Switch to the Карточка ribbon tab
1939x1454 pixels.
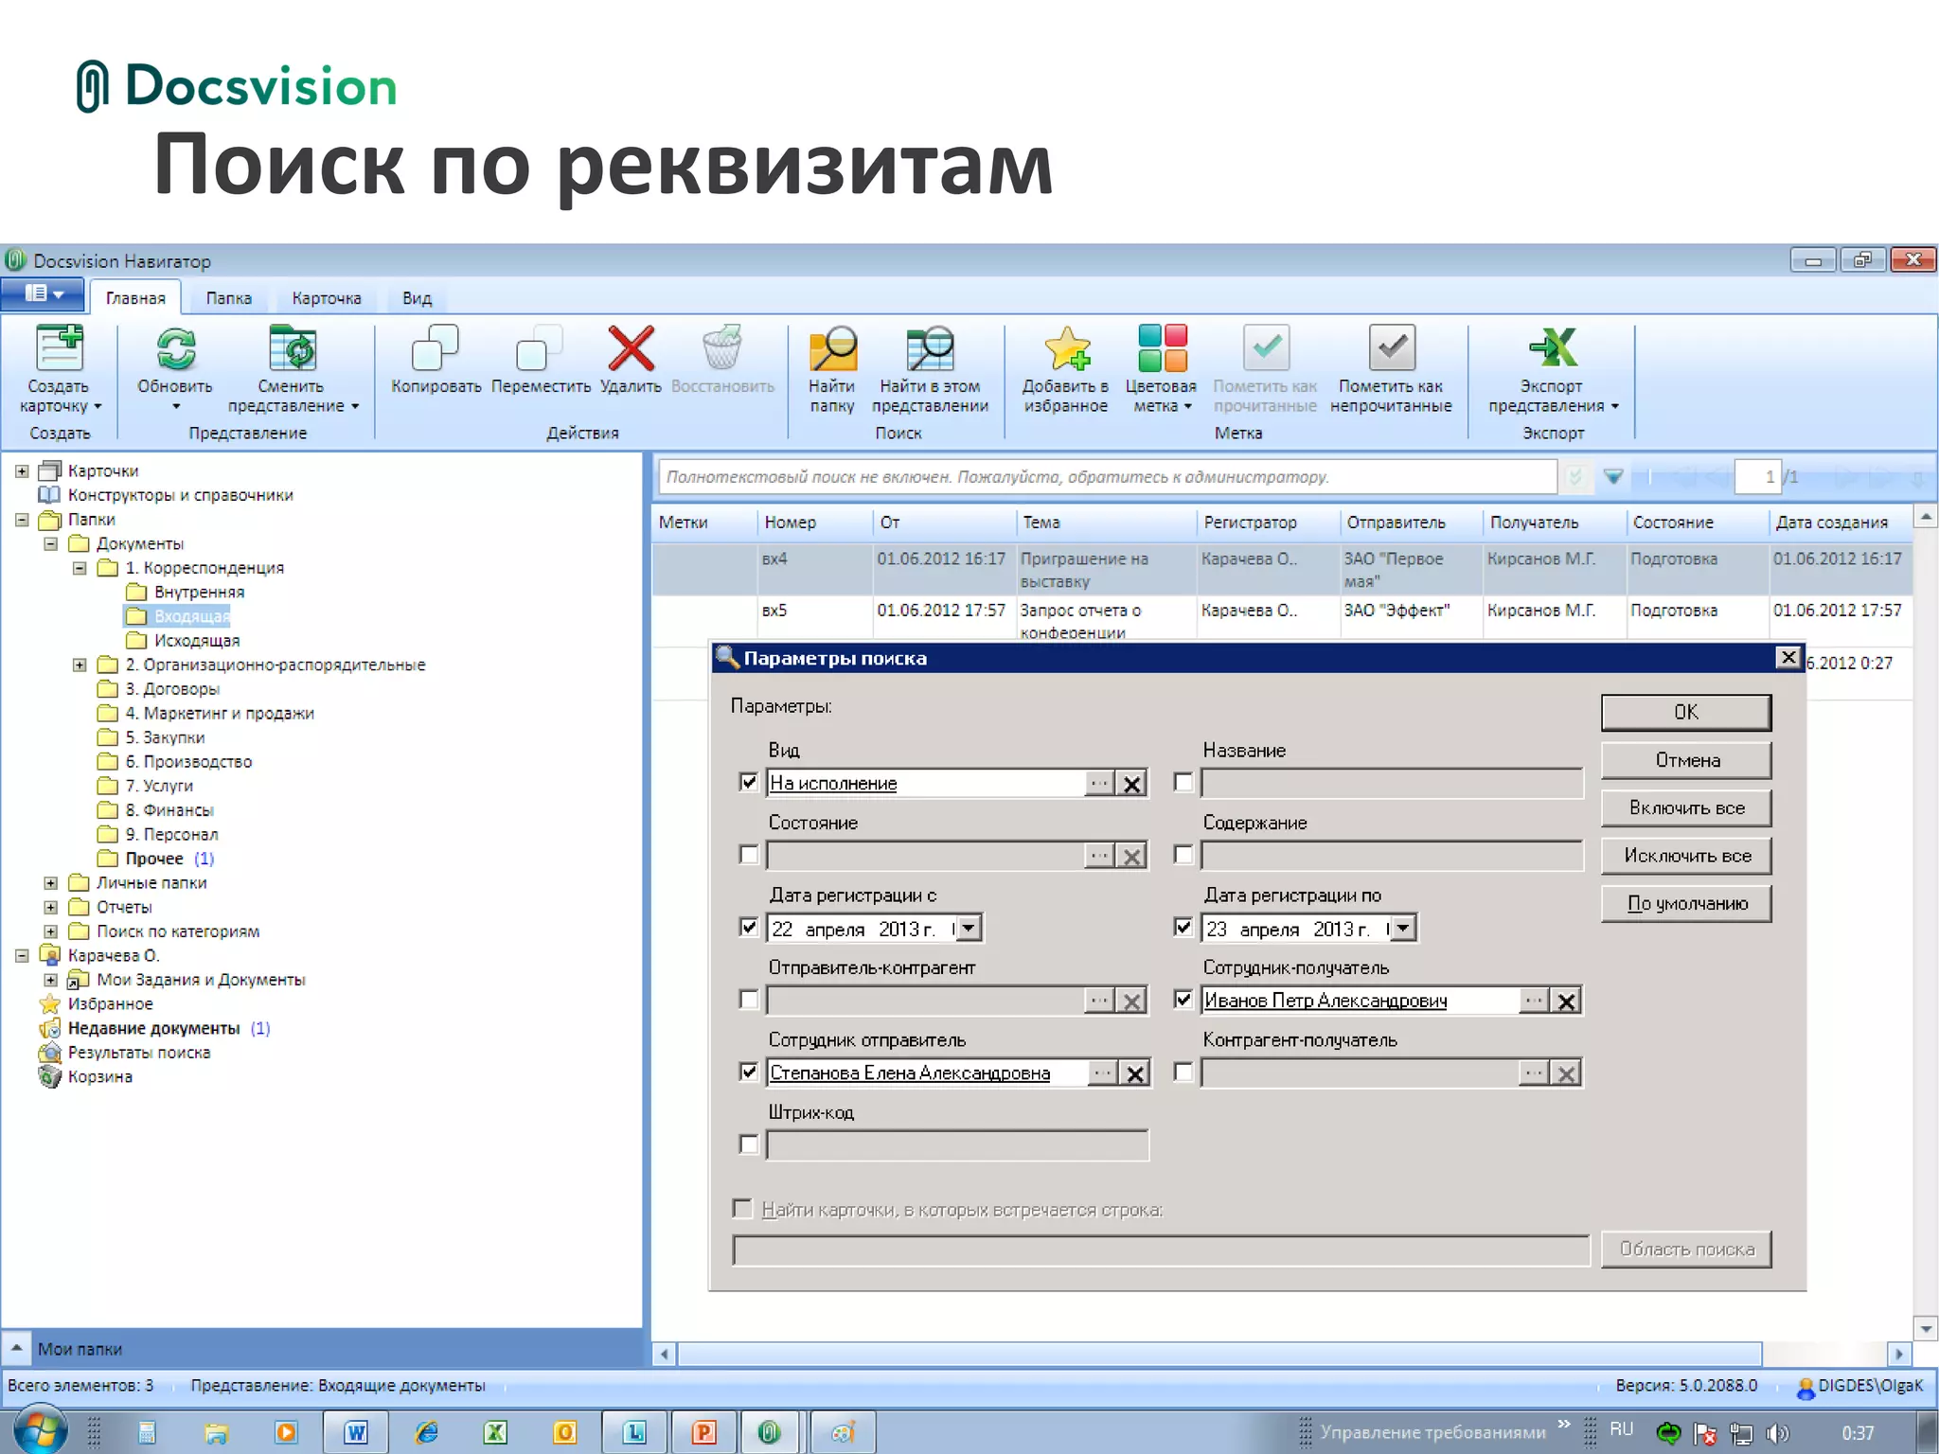[327, 298]
